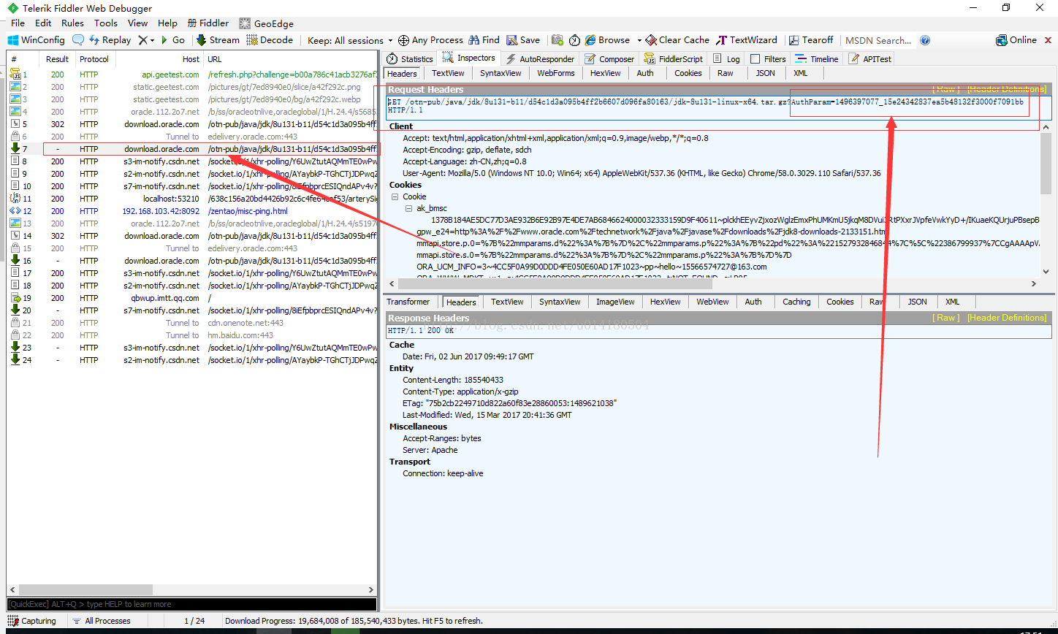Select the response Transformer tab
The image size is (1058, 634).
click(x=408, y=302)
